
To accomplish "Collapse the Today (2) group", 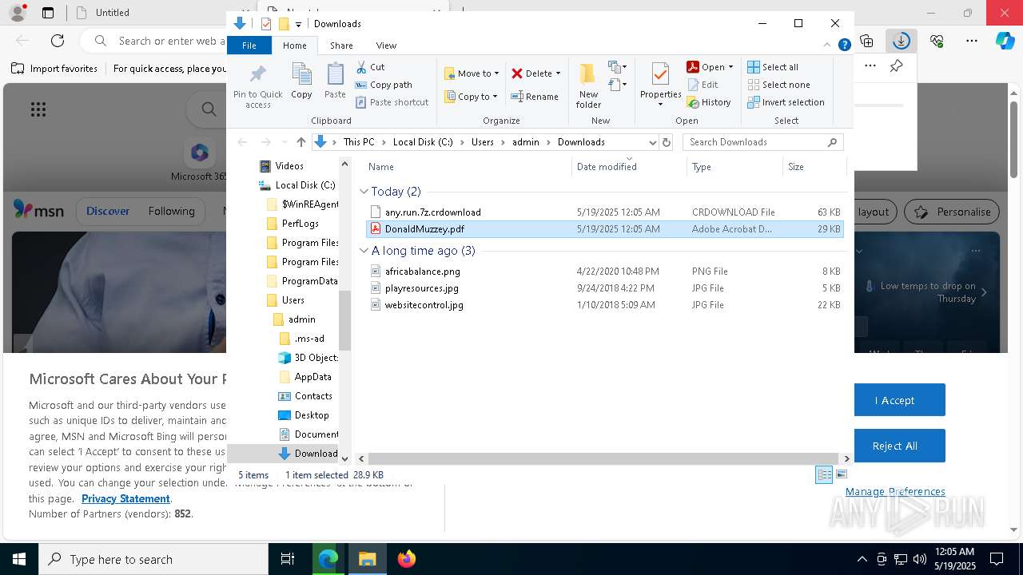I will coord(364,192).
